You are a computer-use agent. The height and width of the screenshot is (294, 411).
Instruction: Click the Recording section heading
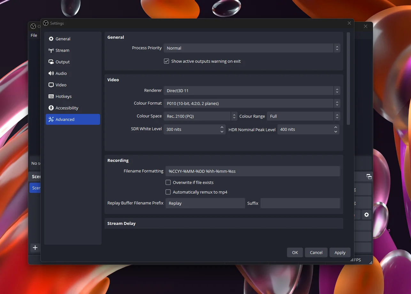(118, 160)
